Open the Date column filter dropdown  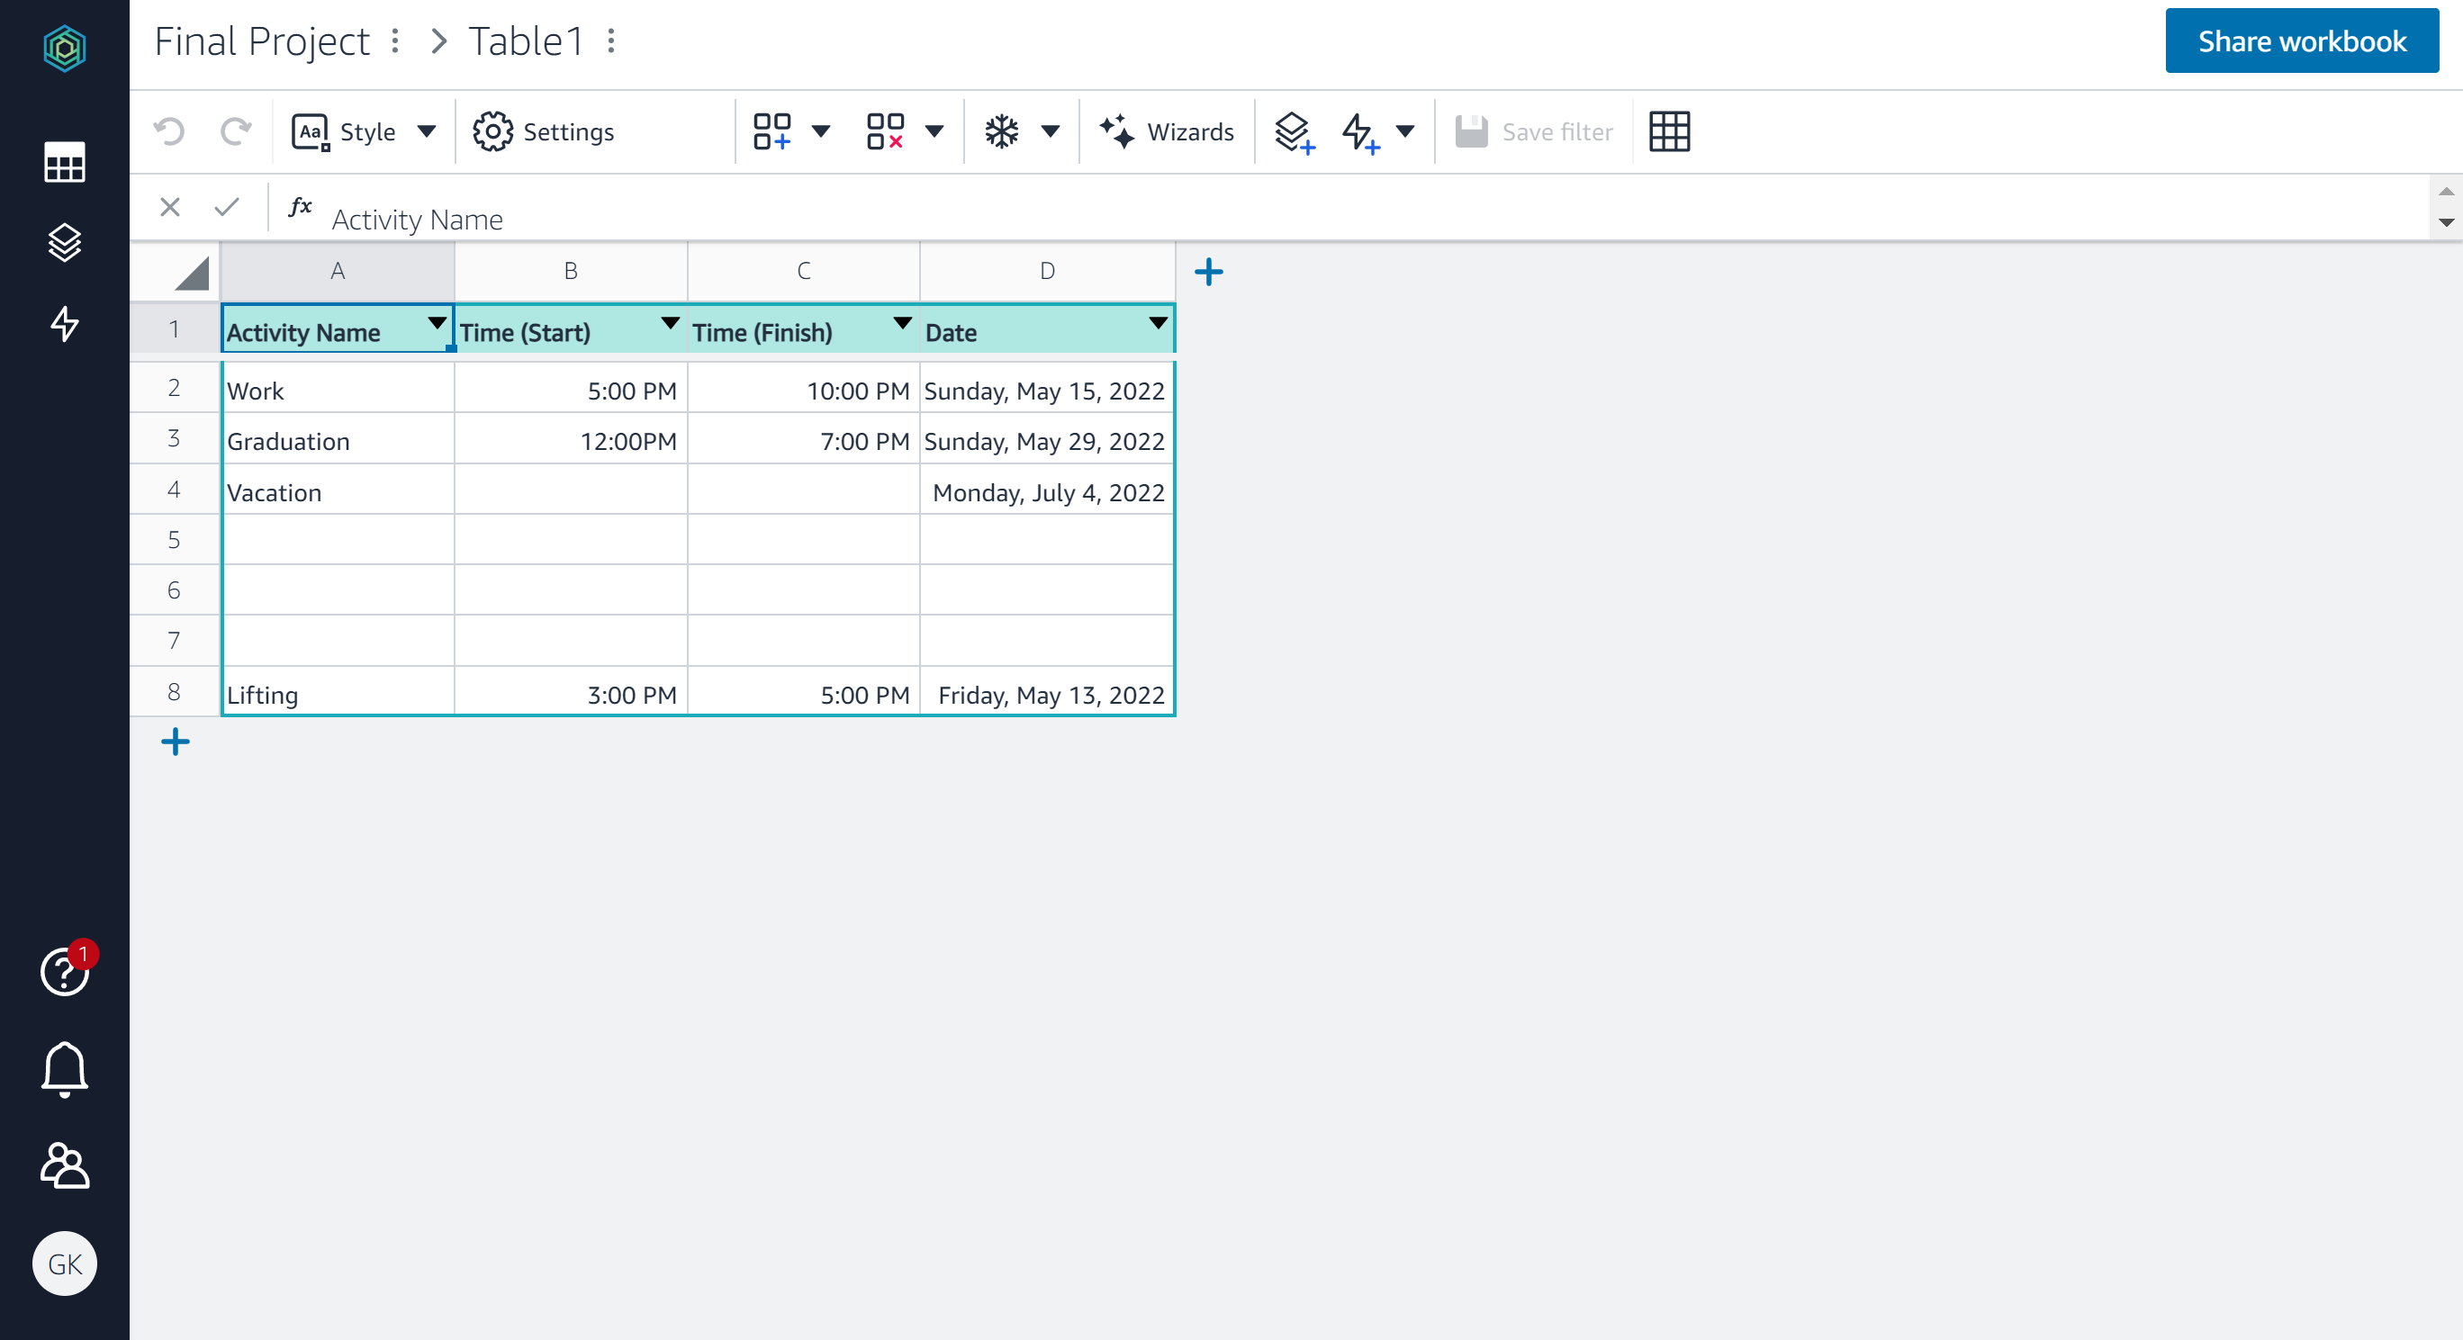1158,325
